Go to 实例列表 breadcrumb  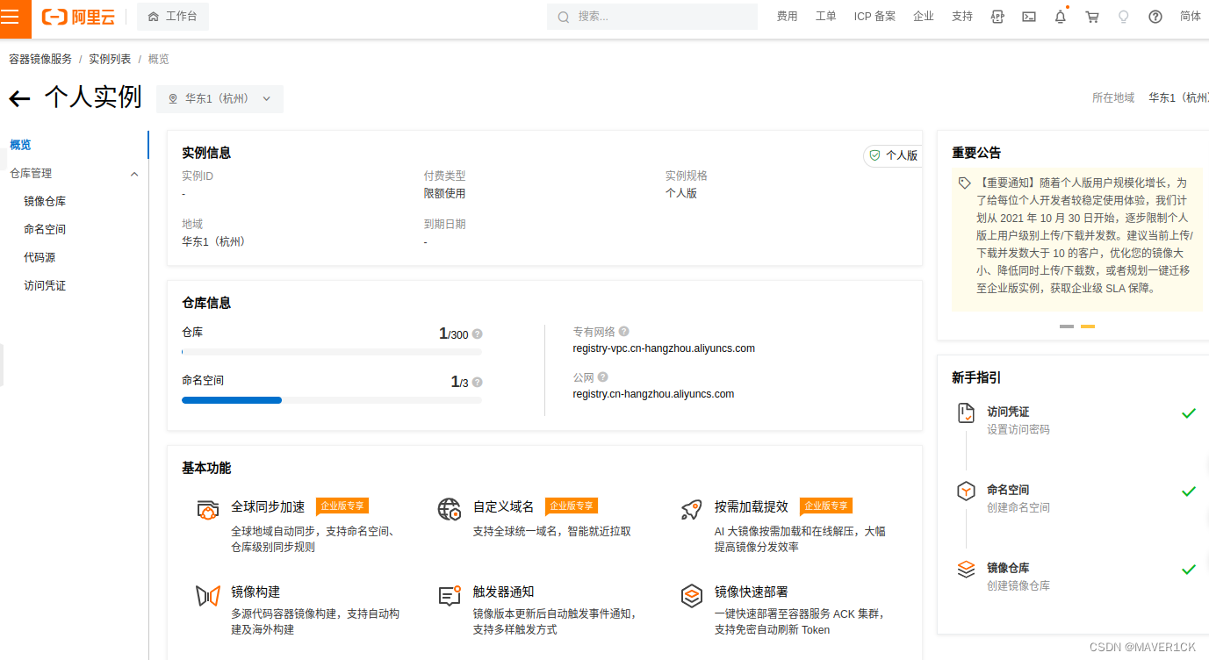click(110, 59)
